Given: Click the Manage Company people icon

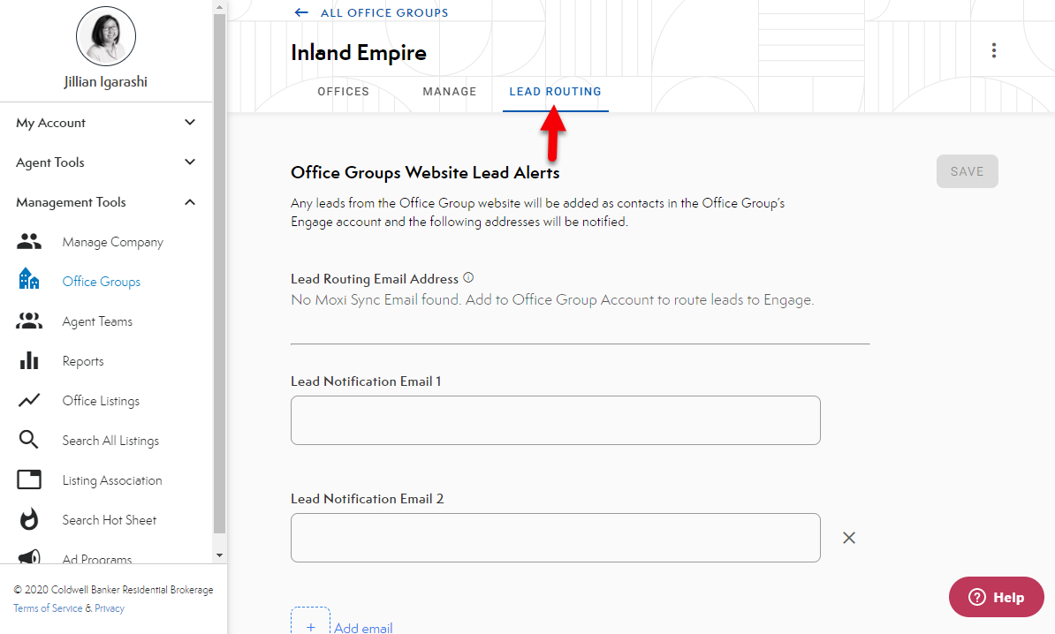Looking at the screenshot, I should [x=29, y=242].
